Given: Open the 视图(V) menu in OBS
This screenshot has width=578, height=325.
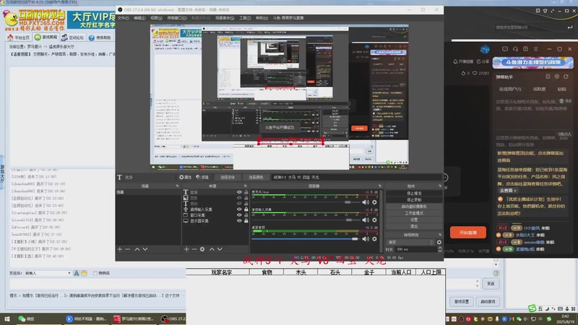Looking at the screenshot, I should click(x=156, y=18).
